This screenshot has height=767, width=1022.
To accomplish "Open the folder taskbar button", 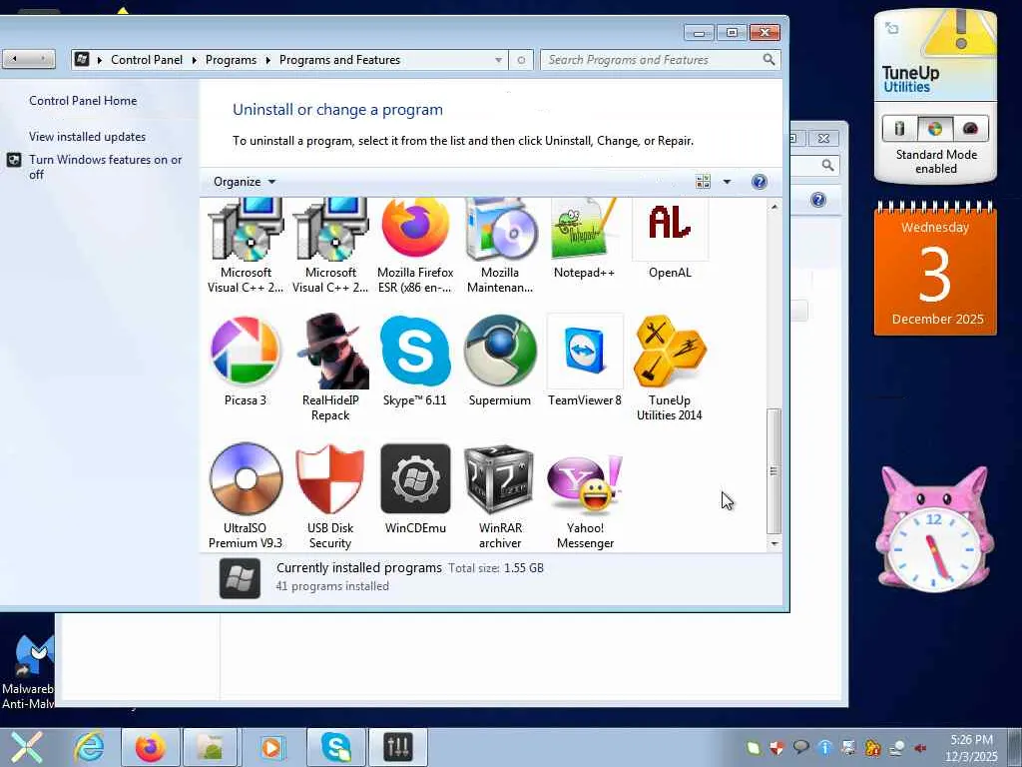I will coord(210,747).
